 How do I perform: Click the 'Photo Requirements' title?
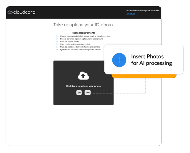[83, 33]
